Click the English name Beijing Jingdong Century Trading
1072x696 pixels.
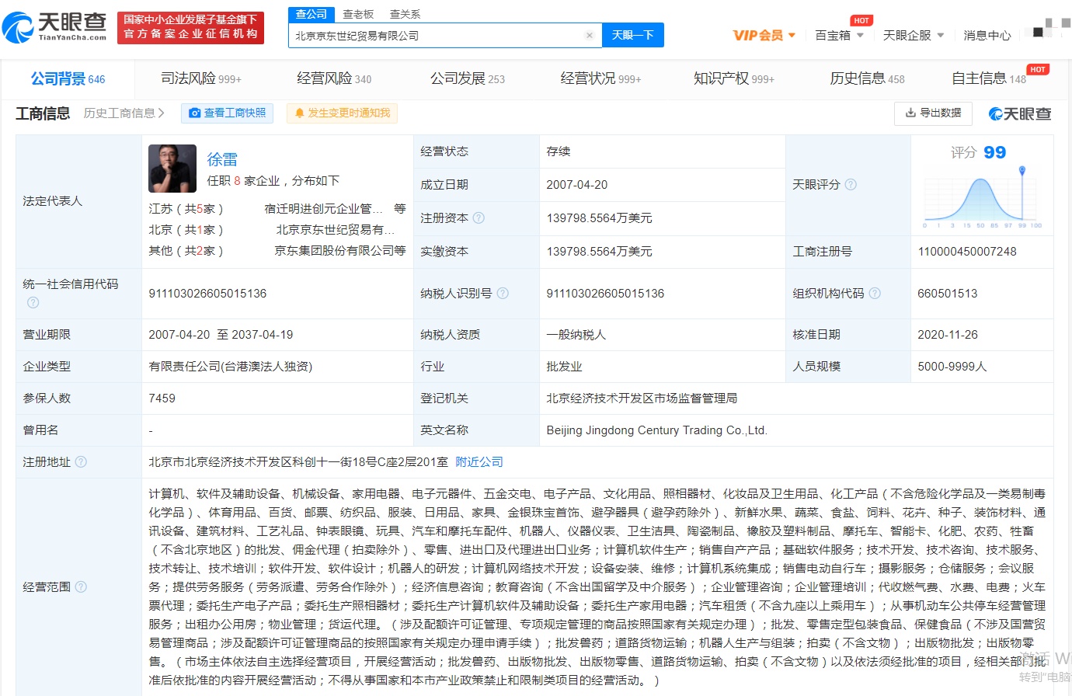[x=656, y=430]
